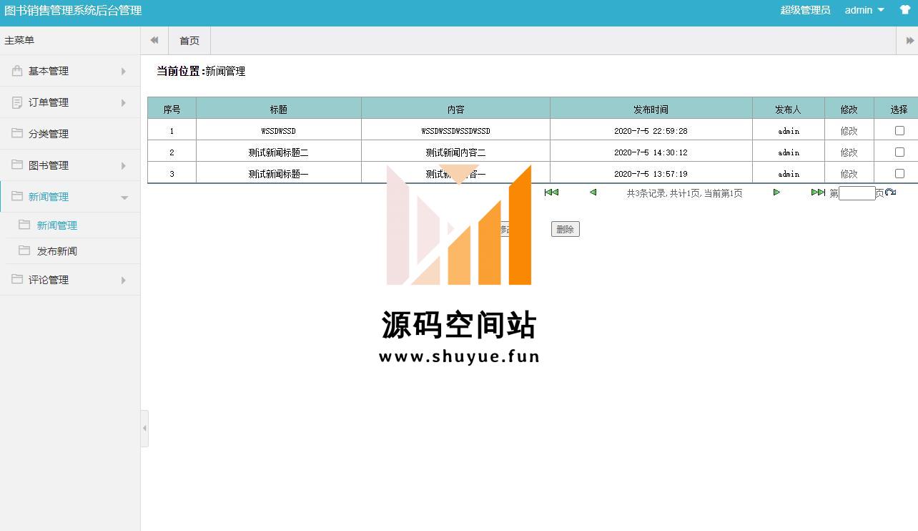Click 修改 link in WSSDWSSD row
Viewport: 918px width, 531px height.
849,131
